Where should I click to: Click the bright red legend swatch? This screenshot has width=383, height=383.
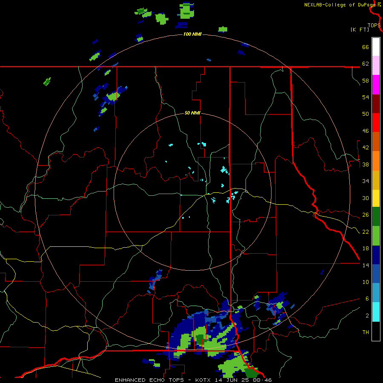376,123
